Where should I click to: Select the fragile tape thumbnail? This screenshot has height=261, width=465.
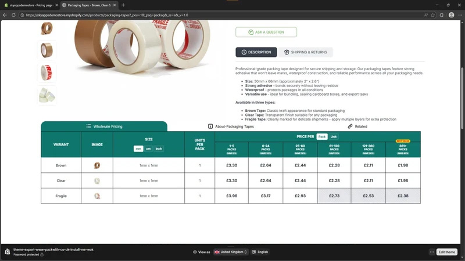pyautogui.click(x=46, y=73)
